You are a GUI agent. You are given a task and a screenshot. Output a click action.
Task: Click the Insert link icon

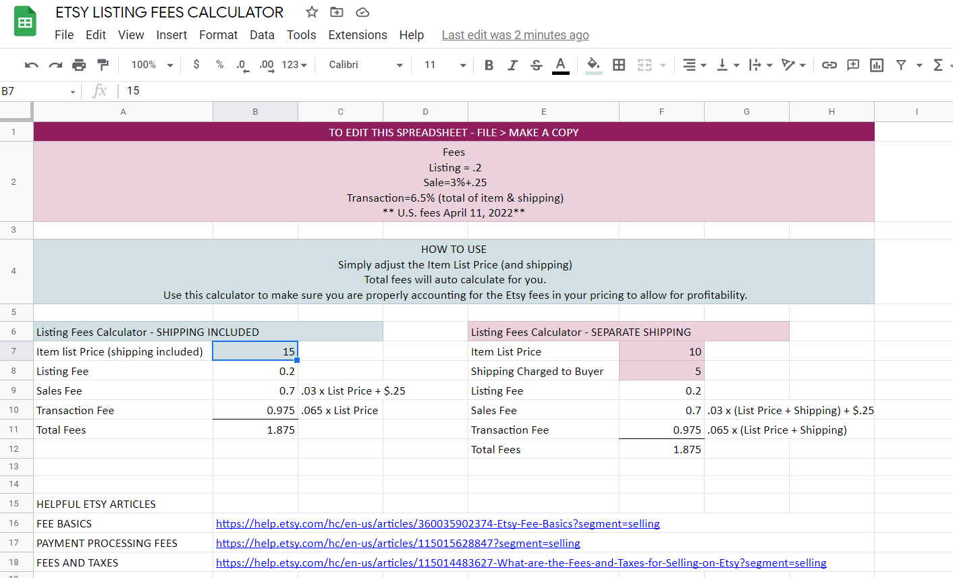(829, 65)
